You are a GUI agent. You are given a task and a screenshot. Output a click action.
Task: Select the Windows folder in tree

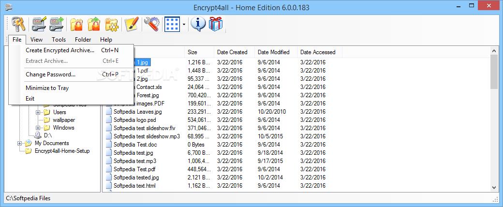[63, 127]
